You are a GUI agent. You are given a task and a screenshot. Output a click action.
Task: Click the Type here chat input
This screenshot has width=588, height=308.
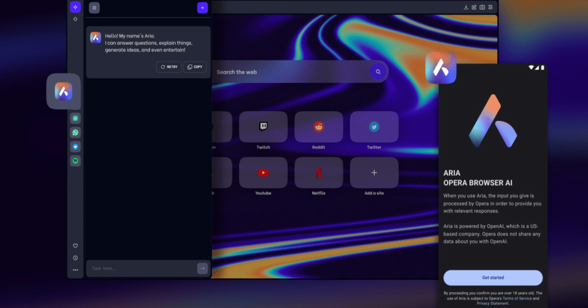[142, 268]
